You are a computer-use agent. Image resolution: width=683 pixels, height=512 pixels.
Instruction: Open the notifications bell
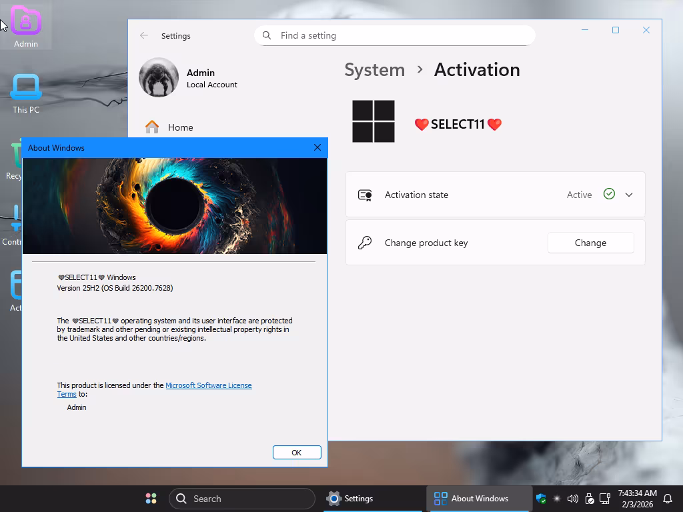click(x=668, y=499)
